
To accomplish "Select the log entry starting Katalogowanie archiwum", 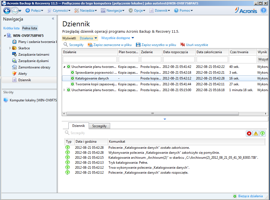I will 165,157.
